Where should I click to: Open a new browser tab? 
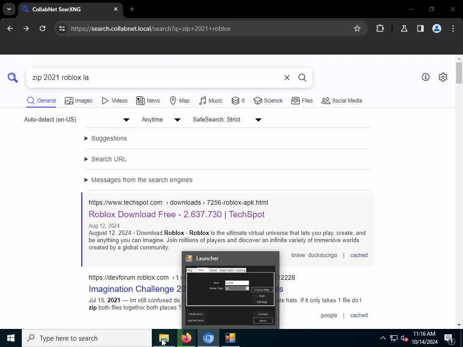pyautogui.click(x=132, y=9)
